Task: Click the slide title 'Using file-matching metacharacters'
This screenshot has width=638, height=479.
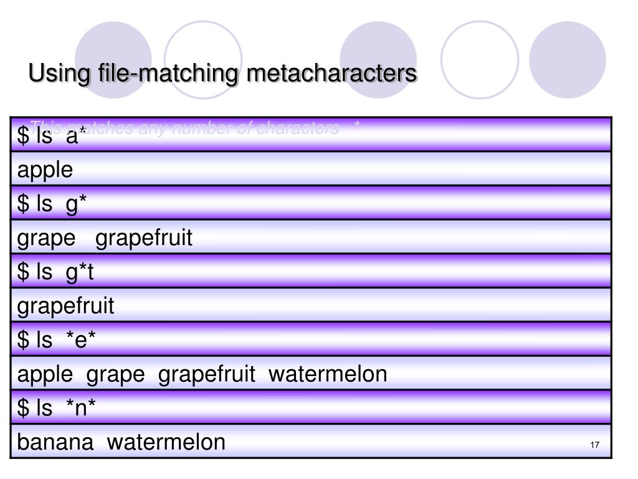Action: 222,74
